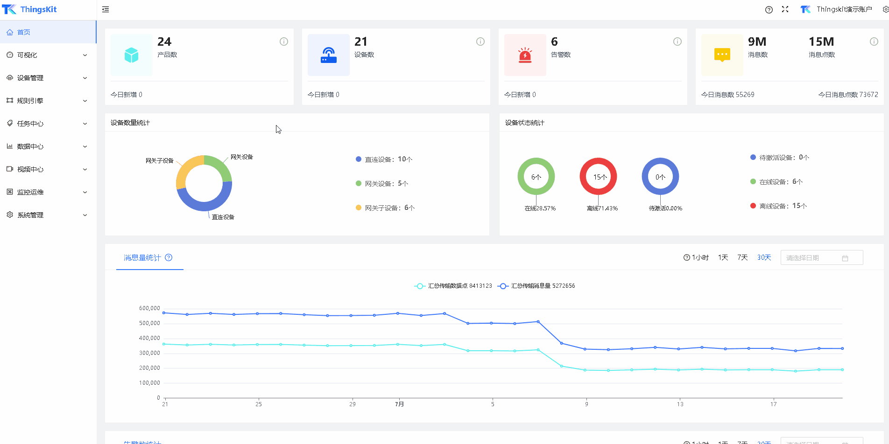Click the info icon on the 设备数 card
This screenshot has height=444, width=889.
pos(480,42)
